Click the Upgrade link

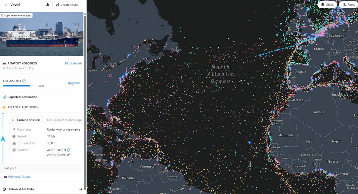click(74, 83)
